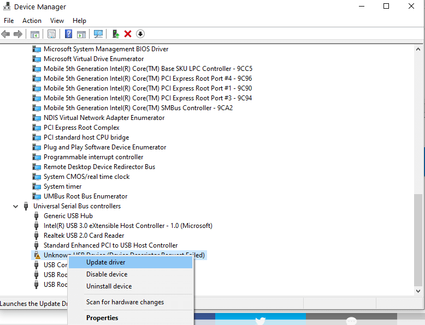
Task: Click the black down-arrow toolbar icon
Action: pos(140,34)
